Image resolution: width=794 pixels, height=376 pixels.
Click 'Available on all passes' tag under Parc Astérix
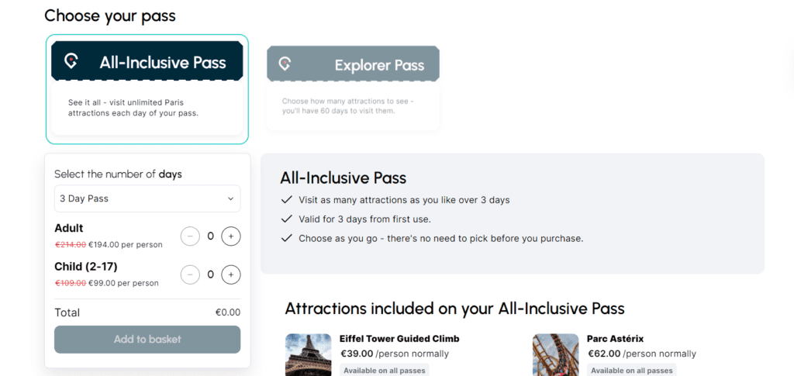coord(631,370)
